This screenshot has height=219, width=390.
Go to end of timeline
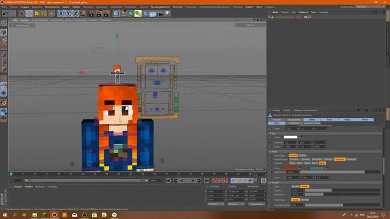point(207,181)
